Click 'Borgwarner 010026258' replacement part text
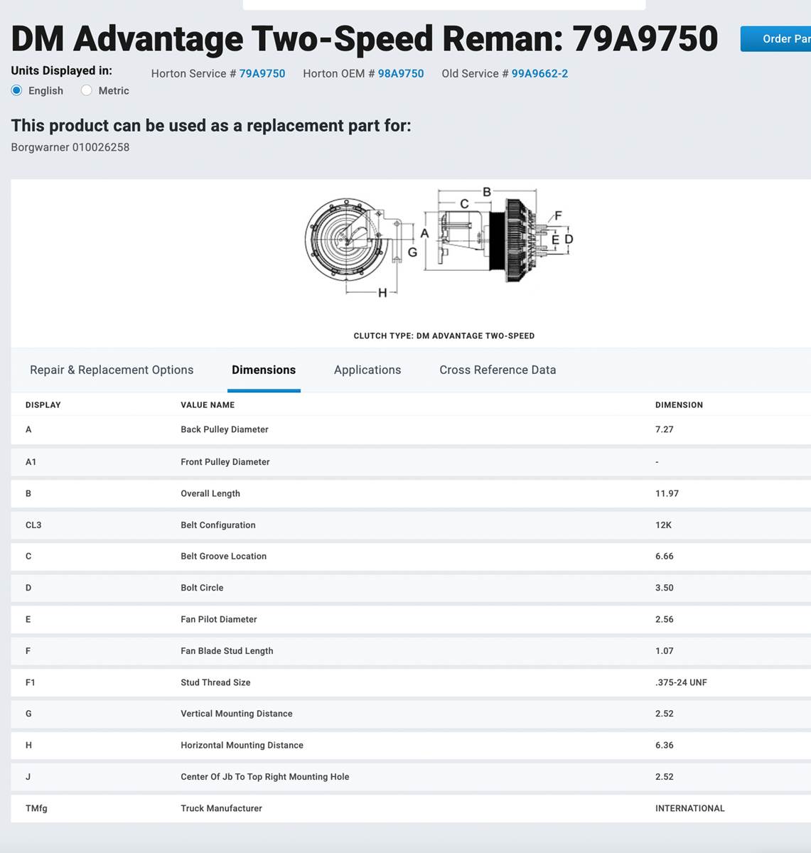Viewport: 811px width, 853px height. coord(70,147)
